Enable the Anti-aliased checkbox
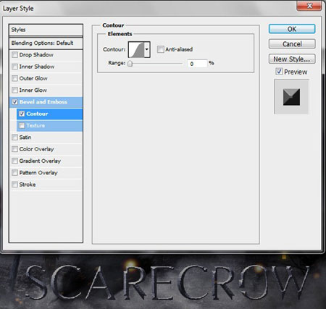This screenshot has height=309, width=326. coord(160,49)
